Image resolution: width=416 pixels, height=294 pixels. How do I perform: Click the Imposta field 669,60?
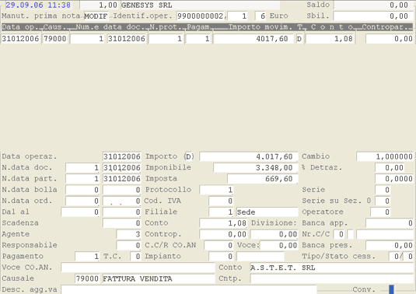(262, 179)
